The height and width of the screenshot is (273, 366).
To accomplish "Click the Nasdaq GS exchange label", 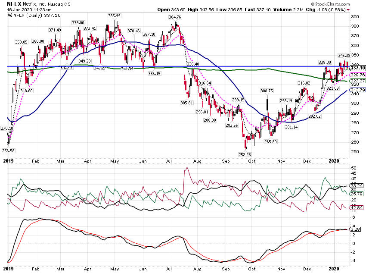I will (x=59, y=4).
